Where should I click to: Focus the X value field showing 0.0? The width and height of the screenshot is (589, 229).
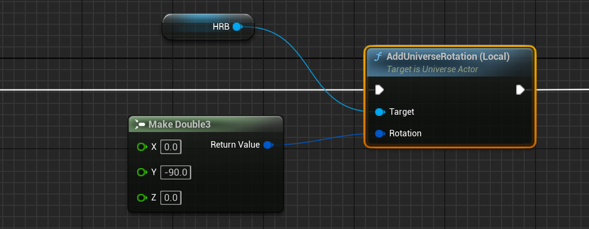171,147
